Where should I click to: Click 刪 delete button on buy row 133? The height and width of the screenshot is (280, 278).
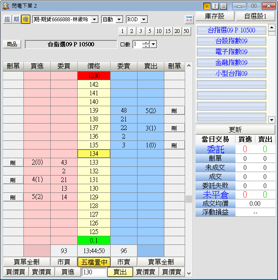click(13, 163)
